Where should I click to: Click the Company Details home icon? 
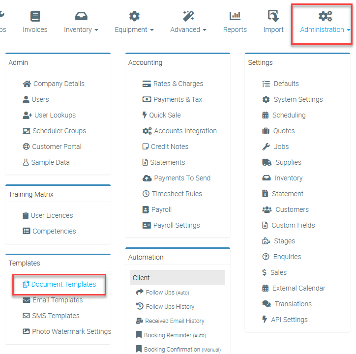point(27,84)
